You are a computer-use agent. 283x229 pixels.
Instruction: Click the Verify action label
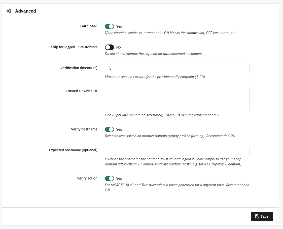tap(87, 178)
